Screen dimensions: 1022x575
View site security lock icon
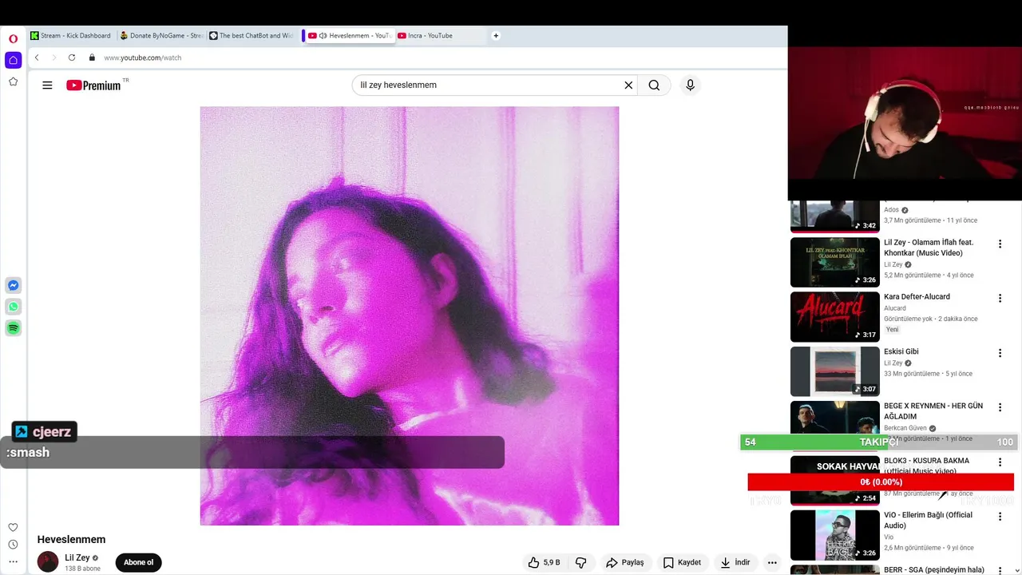click(x=92, y=57)
